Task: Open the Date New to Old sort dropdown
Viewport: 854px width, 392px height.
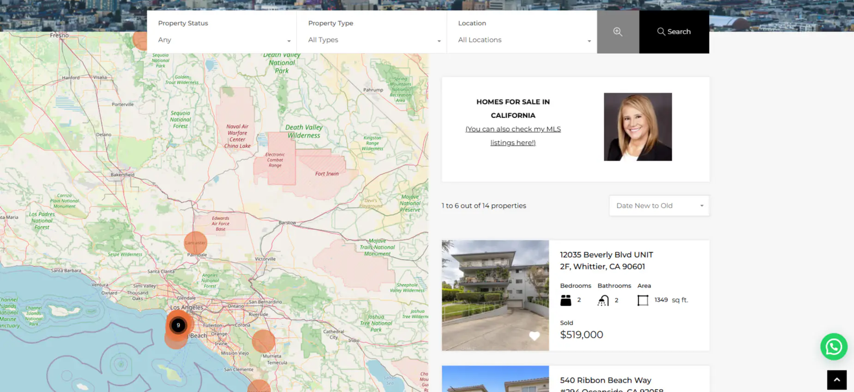Action: [x=659, y=206]
